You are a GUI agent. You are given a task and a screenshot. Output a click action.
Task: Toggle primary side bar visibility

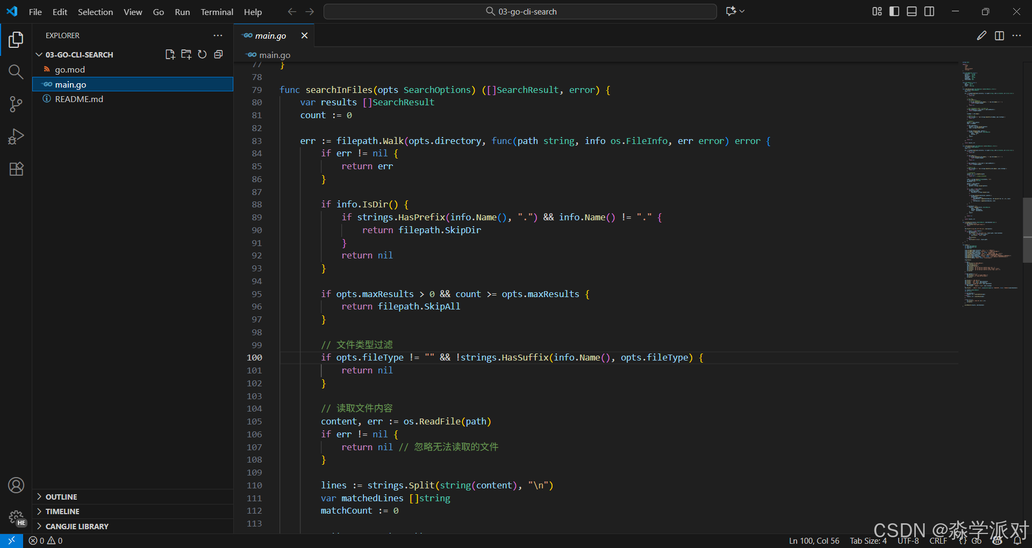894,11
